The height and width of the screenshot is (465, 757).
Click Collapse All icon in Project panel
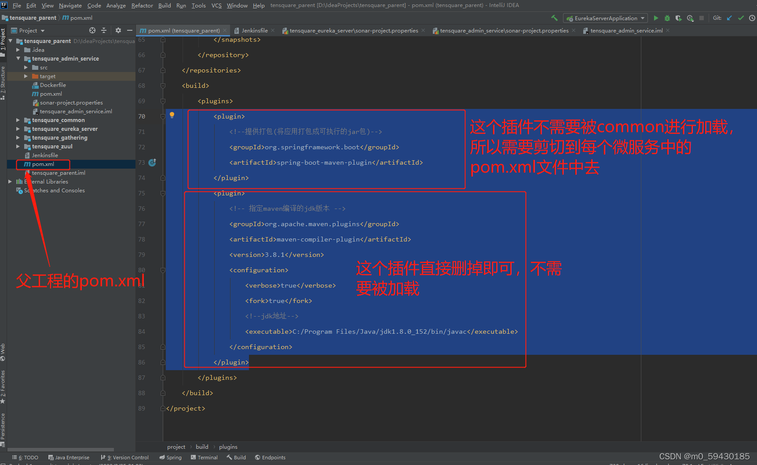click(104, 30)
